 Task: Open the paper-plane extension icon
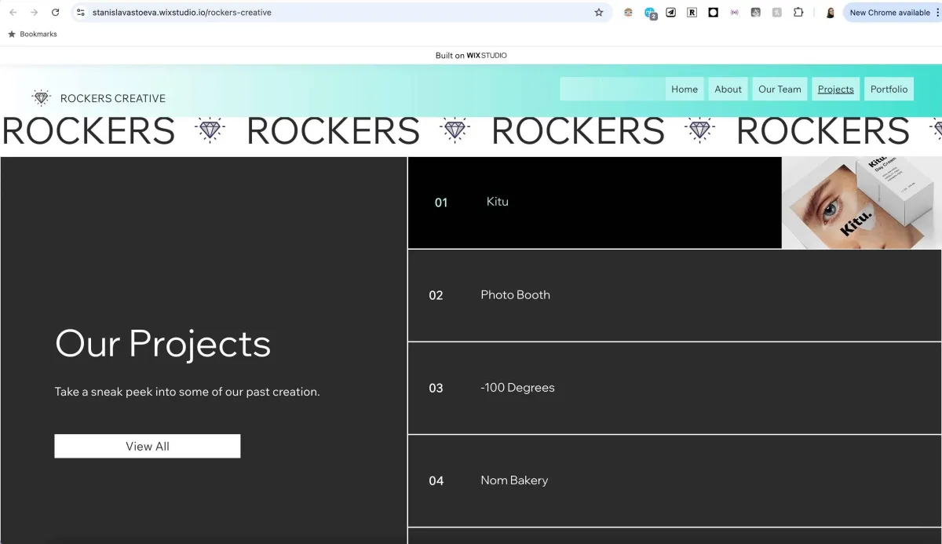(670, 13)
